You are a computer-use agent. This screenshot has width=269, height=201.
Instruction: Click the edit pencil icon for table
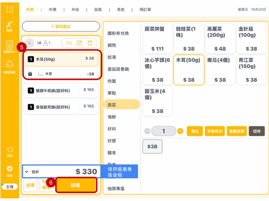79,43
